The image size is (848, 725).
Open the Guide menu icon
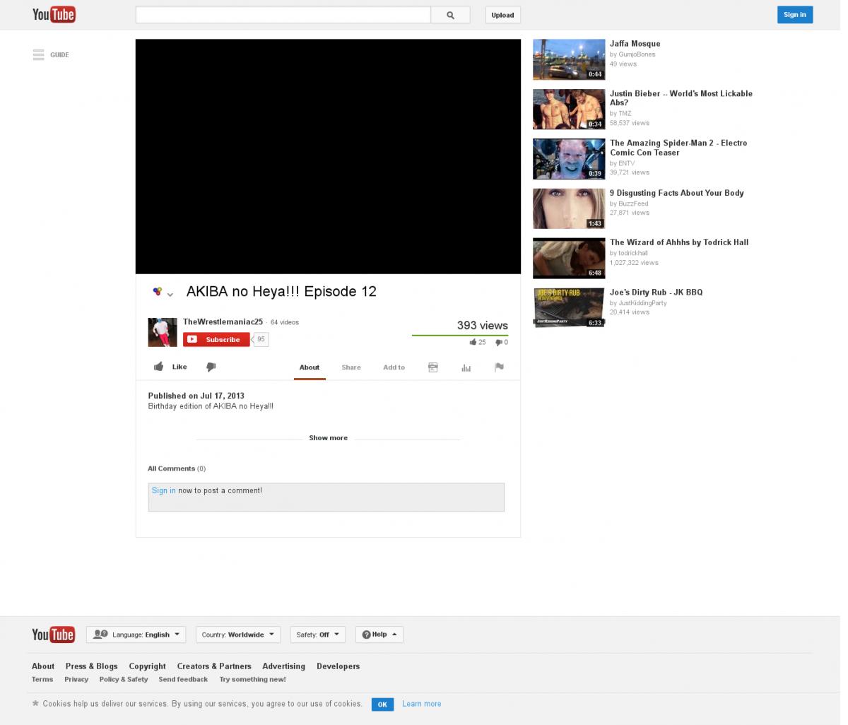[x=39, y=54]
